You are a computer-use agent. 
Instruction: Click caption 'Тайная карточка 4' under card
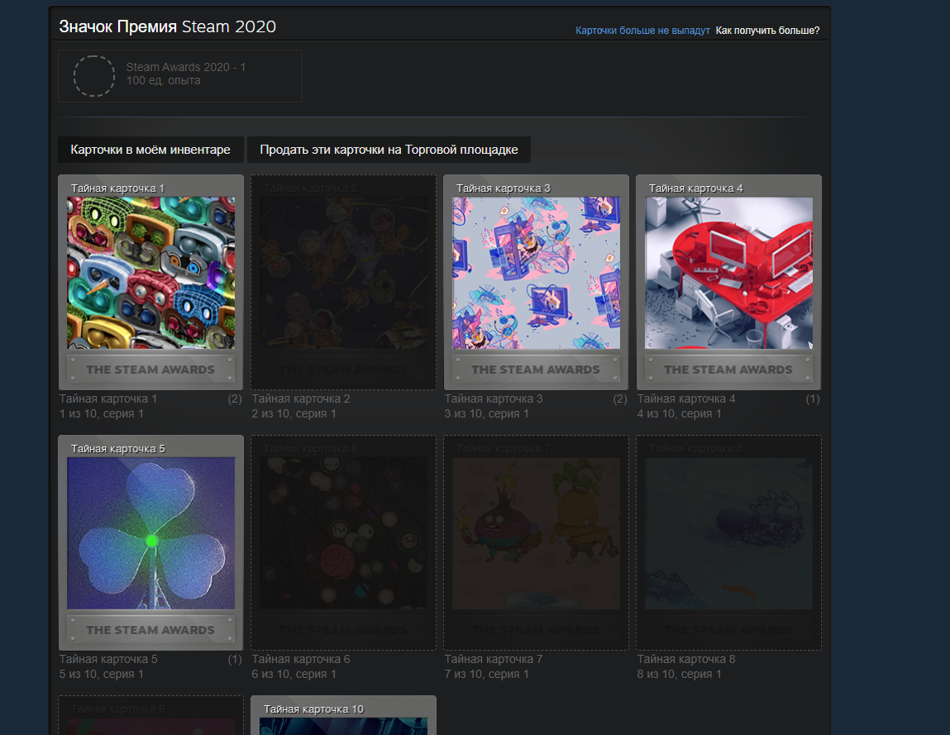[686, 399]
